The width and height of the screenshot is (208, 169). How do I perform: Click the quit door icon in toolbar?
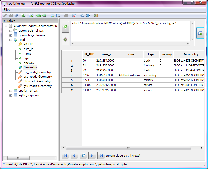[x=96, y=16]
